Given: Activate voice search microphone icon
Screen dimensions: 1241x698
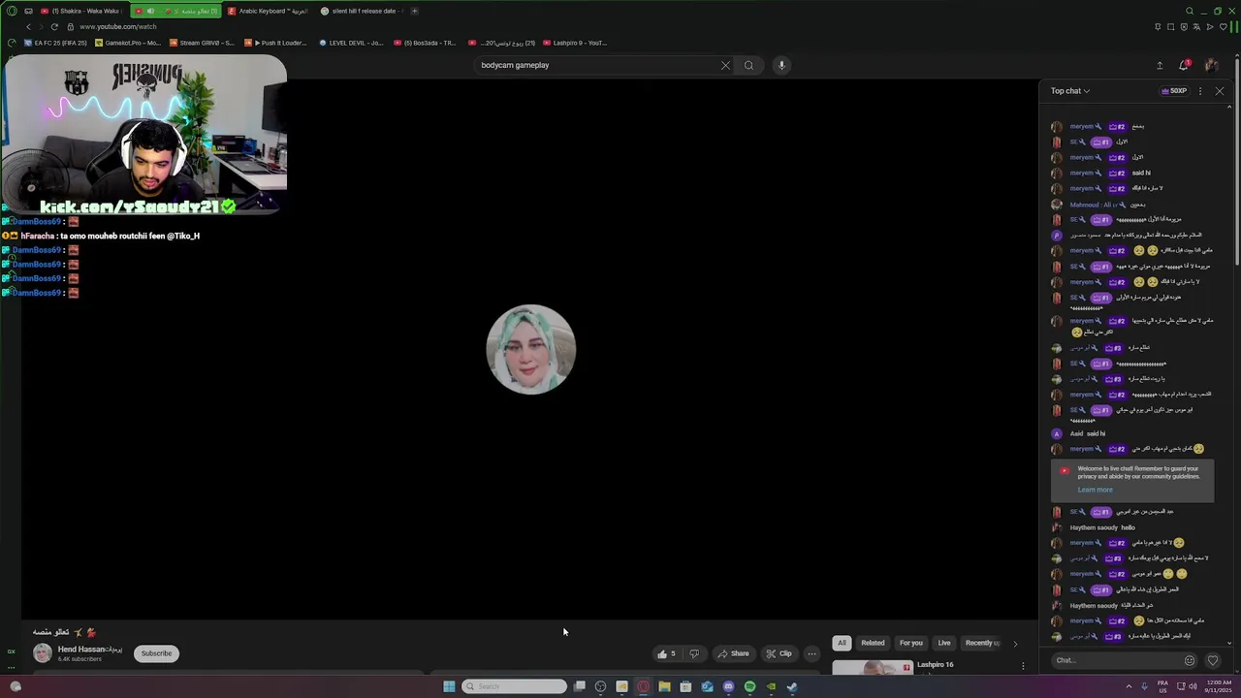Looking at the screenshot, I should tap(781, 65).
